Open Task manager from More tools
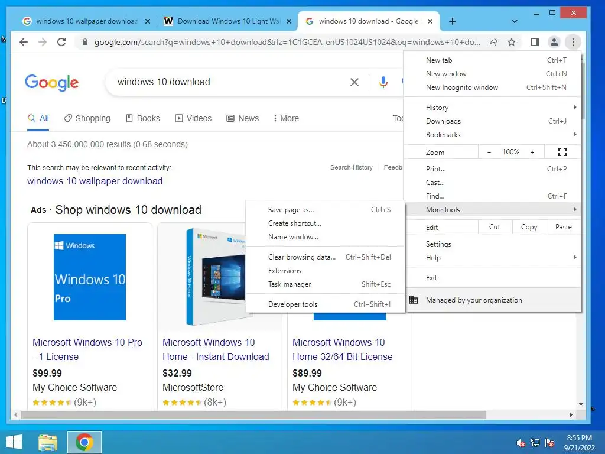 tap(326, 284)
